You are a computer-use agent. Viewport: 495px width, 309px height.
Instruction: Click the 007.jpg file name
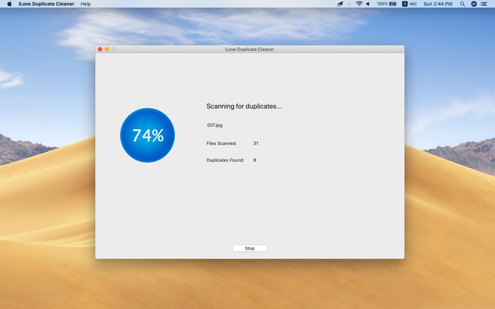(x=215, y=125)
